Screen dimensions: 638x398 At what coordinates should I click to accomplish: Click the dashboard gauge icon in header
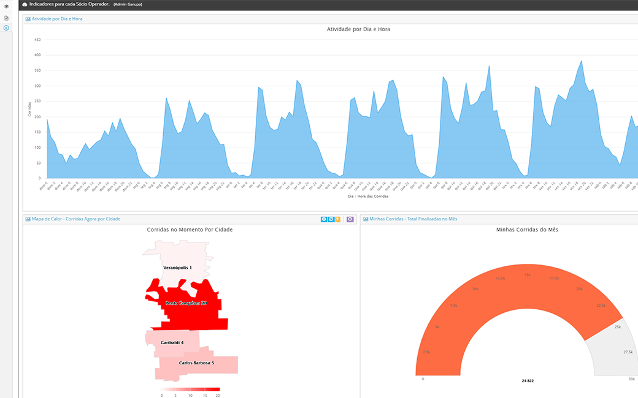coord(25,4)
